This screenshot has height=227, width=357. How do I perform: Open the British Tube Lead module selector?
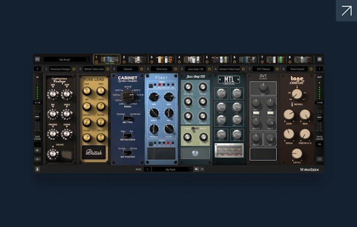tap(94, 69)
